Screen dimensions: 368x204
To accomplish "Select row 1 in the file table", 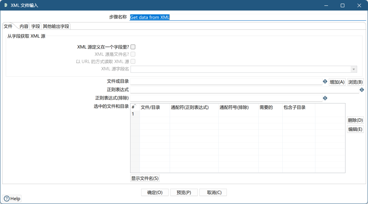I will pos(238,114).
